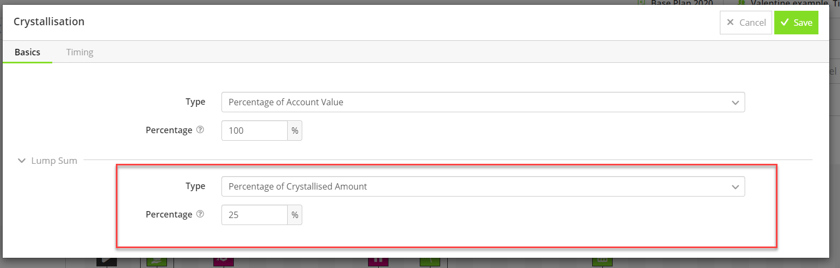This screenshot has width=840, height=268.
Task: Open the Percentage of Account Value dropdown
Action: click(483, 102)
